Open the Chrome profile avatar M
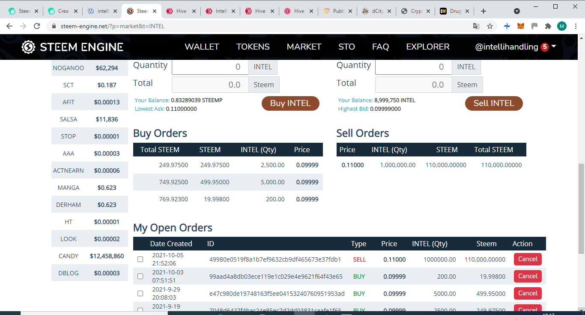This screenshot has width=585, height=315. (x=562, y=26)
